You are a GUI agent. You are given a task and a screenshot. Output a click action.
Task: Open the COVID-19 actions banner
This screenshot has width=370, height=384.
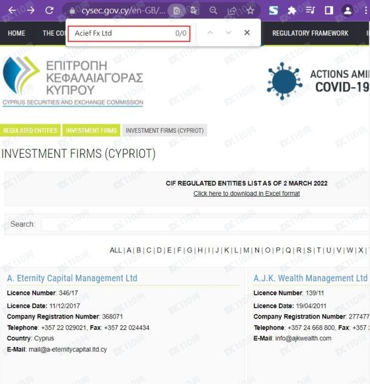click(x=318, y=81)
